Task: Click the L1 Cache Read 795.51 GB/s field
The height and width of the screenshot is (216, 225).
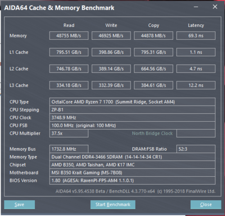Action: 69,52
